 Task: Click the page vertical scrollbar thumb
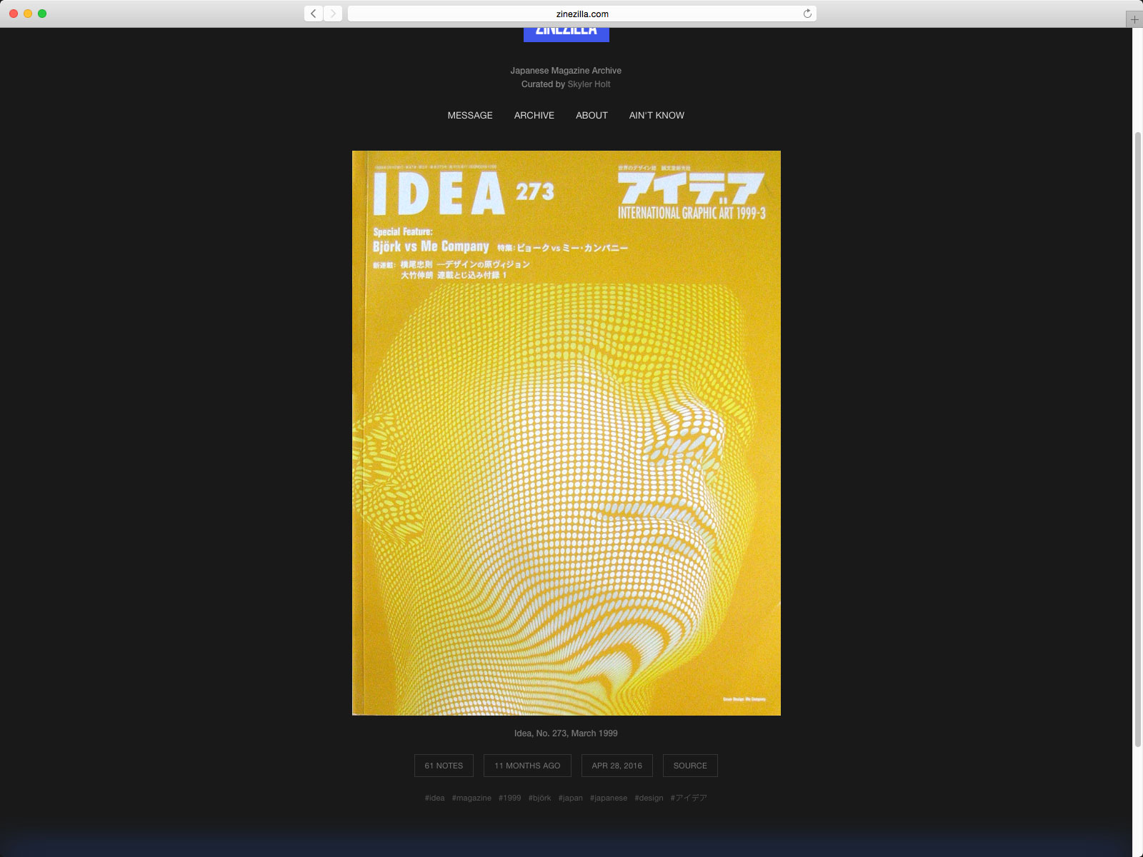[1137, 439]
